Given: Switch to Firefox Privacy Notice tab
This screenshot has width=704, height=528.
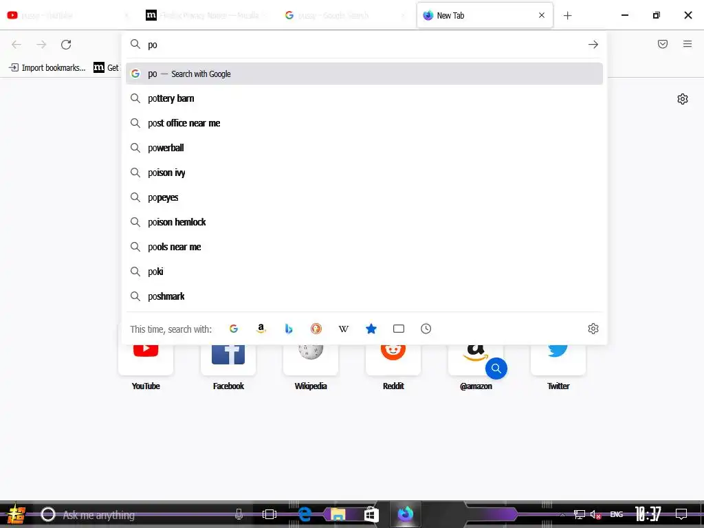Looking at the screenshot, I should pyautogui.click(x=208, y=15).
